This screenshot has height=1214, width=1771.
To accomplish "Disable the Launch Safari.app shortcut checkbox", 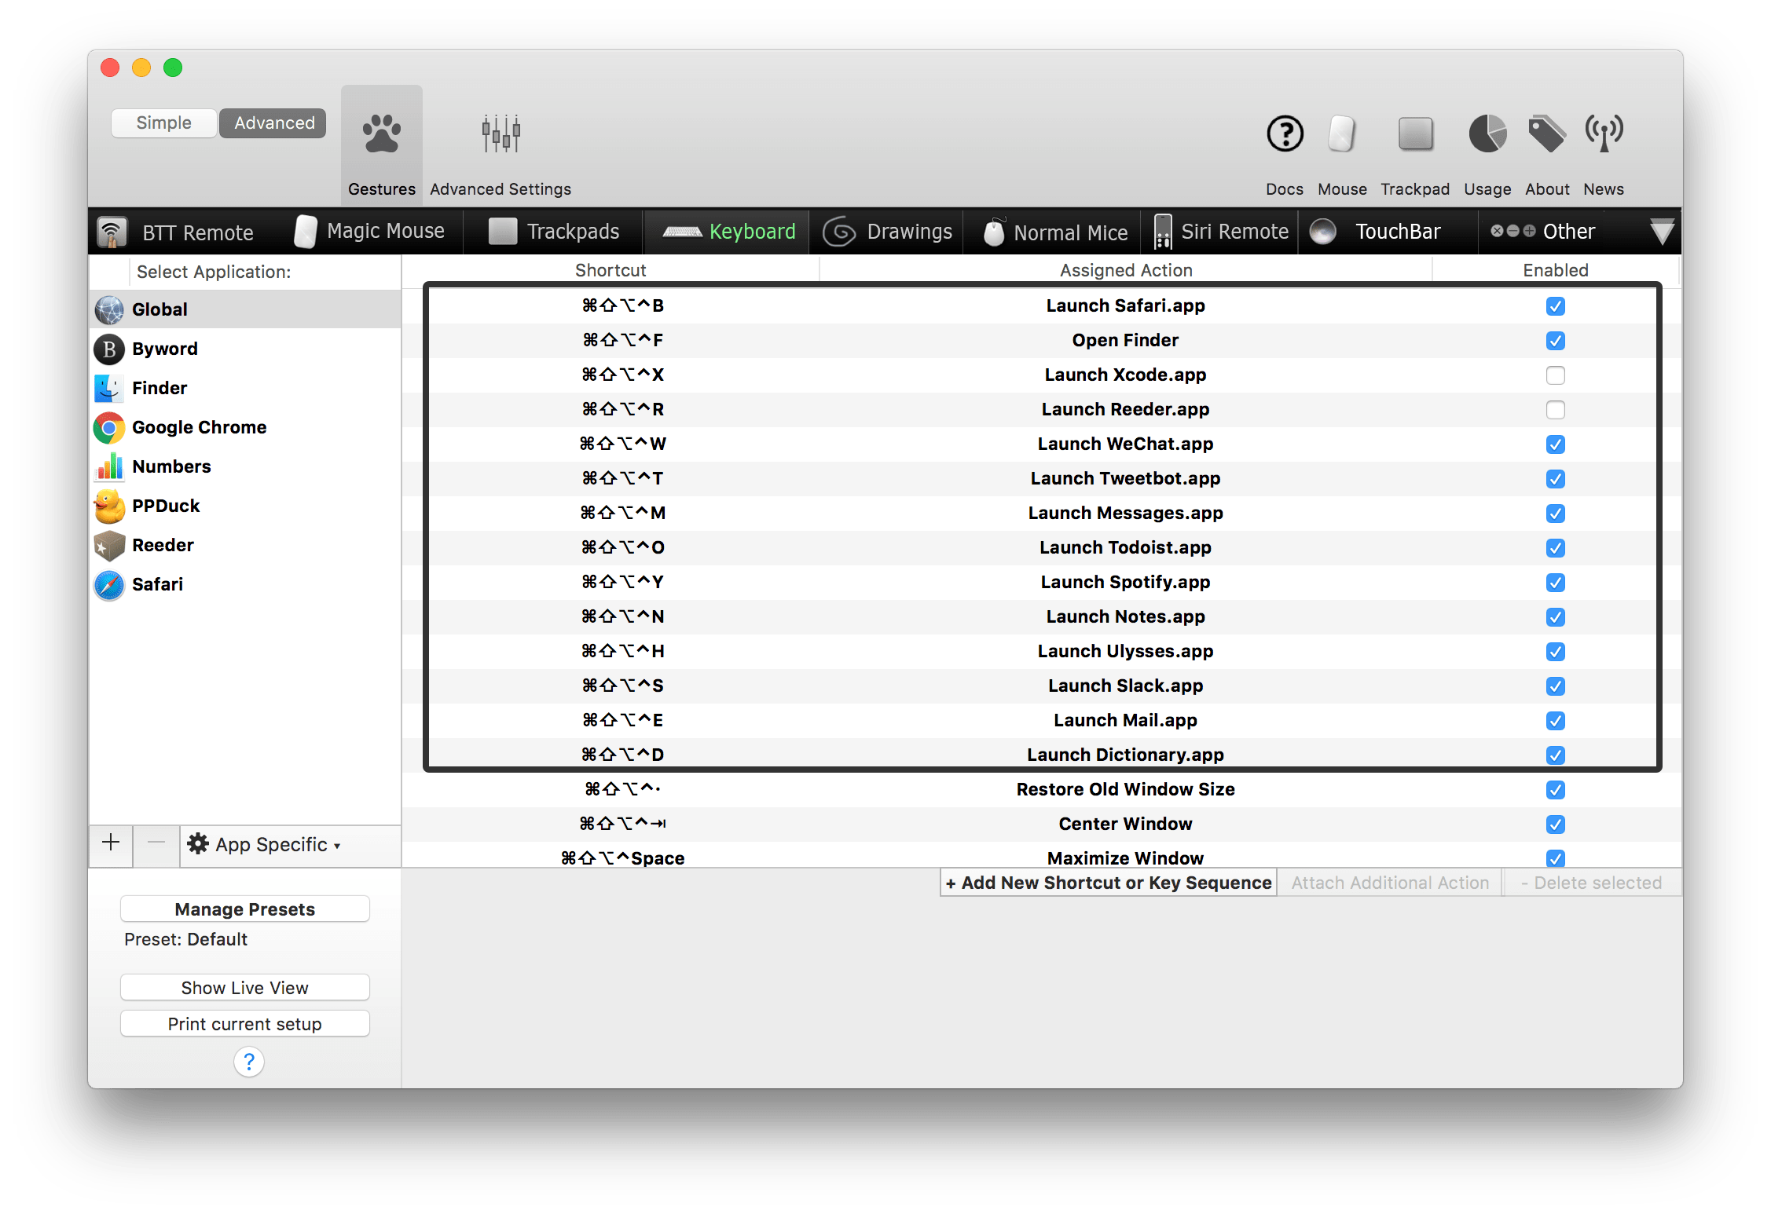I will coord(1555,306).
